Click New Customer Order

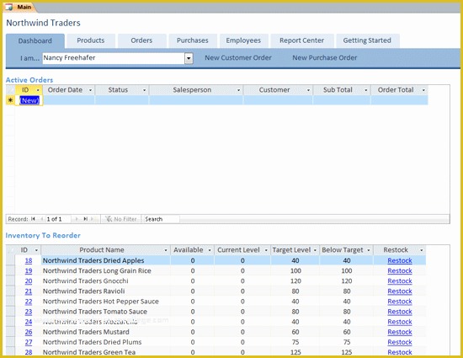pyautogui.click(x=238, y=58)
